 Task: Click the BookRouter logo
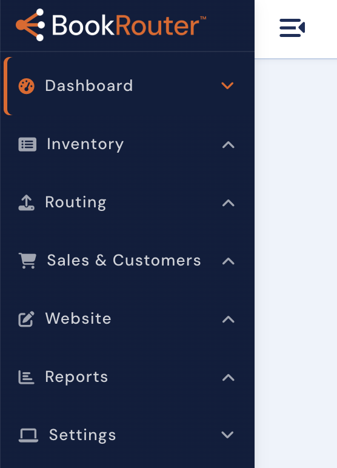pyautogui.click(x=111, y=25)
